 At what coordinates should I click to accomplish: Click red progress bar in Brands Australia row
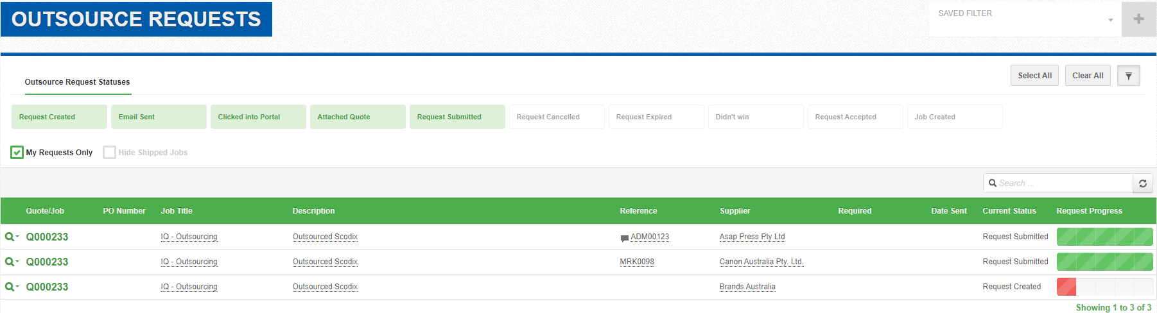tap(1066, 287)
